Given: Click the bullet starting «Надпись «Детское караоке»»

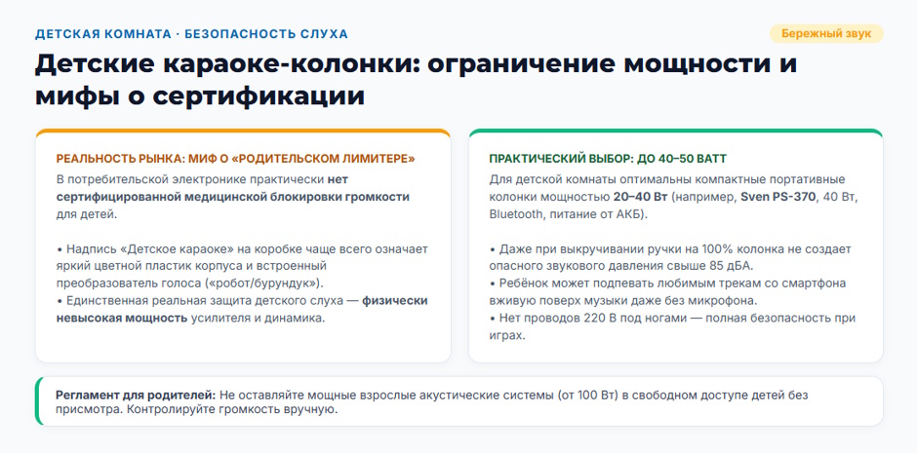Looking at the screenshot, I should point(242,266).
